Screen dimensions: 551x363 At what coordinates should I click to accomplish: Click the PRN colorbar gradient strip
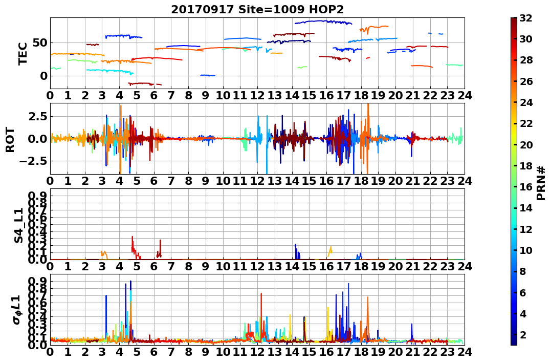tap(514, 181)
